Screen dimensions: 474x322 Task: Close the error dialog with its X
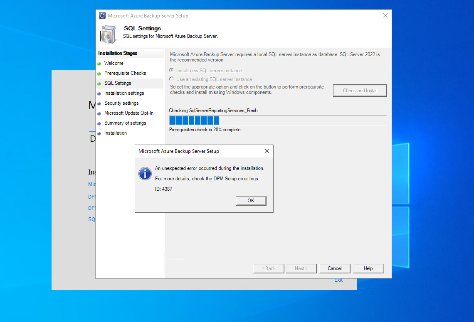[x=267, y=151]
